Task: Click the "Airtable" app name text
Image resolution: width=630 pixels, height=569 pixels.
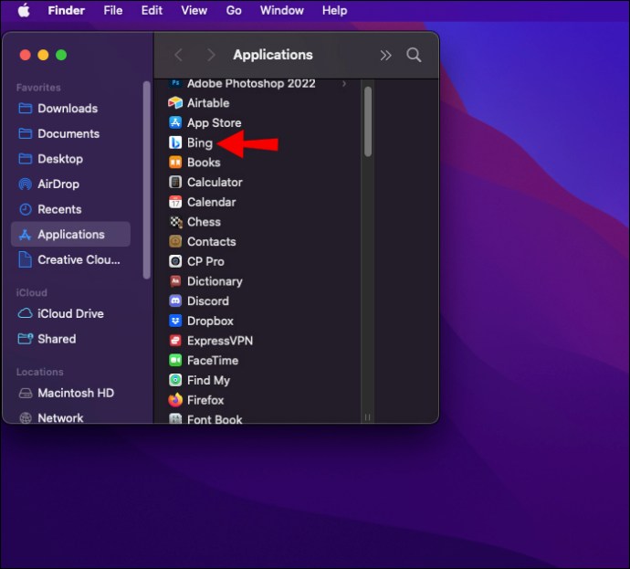Action: click(208, 103)
